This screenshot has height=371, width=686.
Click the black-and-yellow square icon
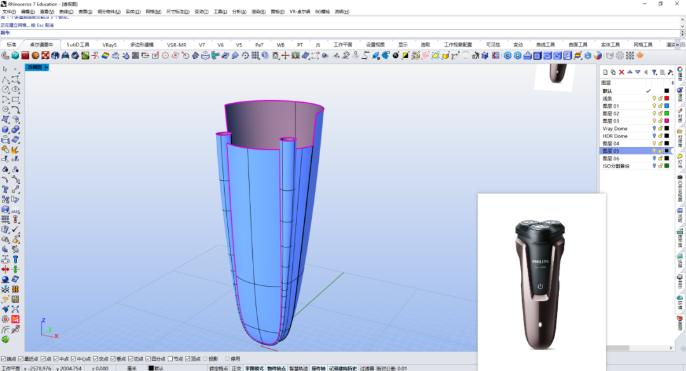(x=405, y=56)
